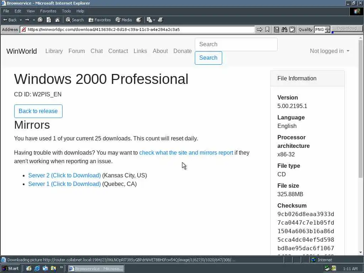Click the WinWorld site logo link

point(22,51)
